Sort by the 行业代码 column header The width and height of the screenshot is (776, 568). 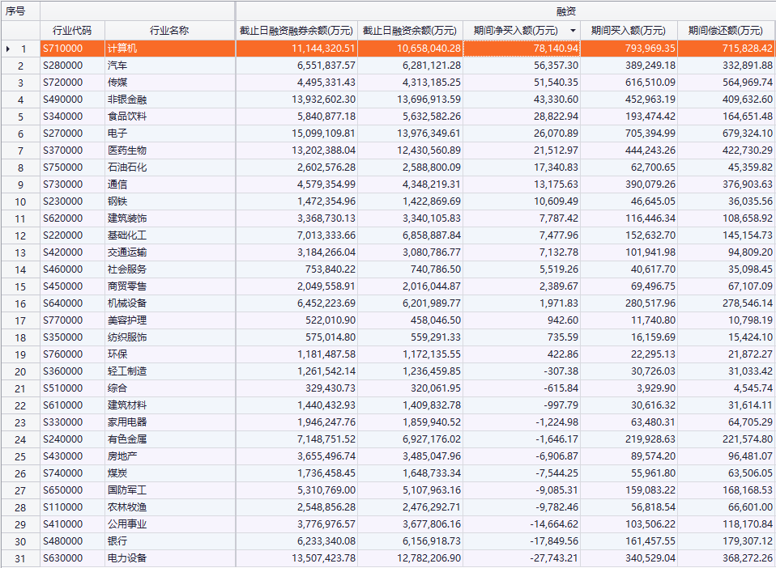pos(72,31)
